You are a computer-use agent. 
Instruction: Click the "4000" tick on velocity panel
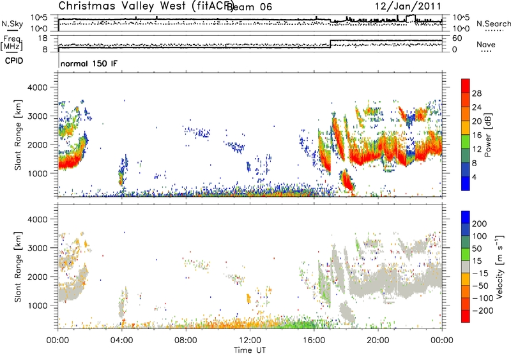click(x=37, y=219)
